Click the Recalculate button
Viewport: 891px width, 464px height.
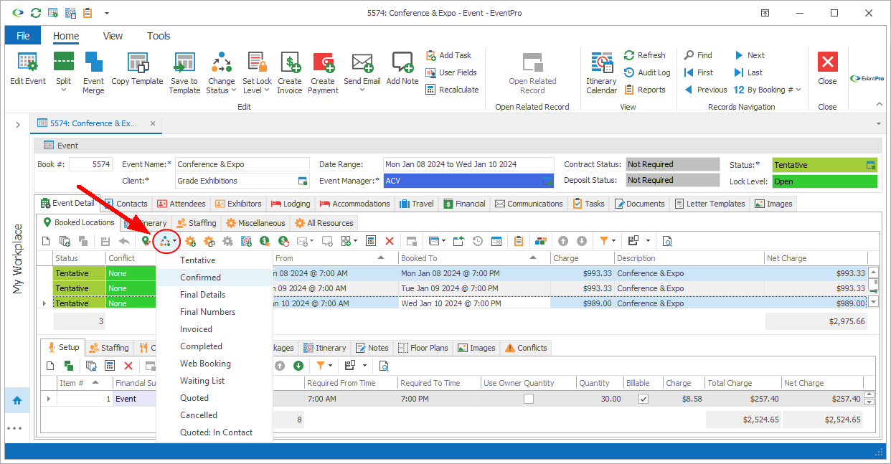[452, 90]
